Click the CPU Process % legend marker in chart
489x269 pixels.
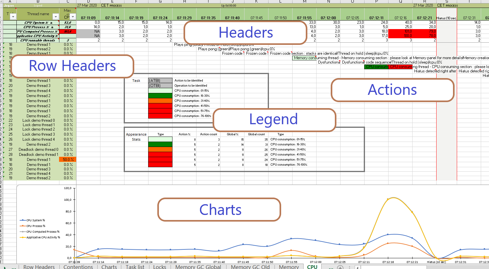(x=23, y=226)
